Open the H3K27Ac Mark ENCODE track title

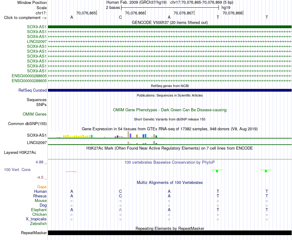coord(170,148)
